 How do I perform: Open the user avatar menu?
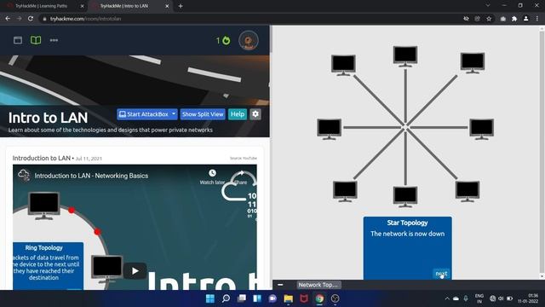click(248, 40)
